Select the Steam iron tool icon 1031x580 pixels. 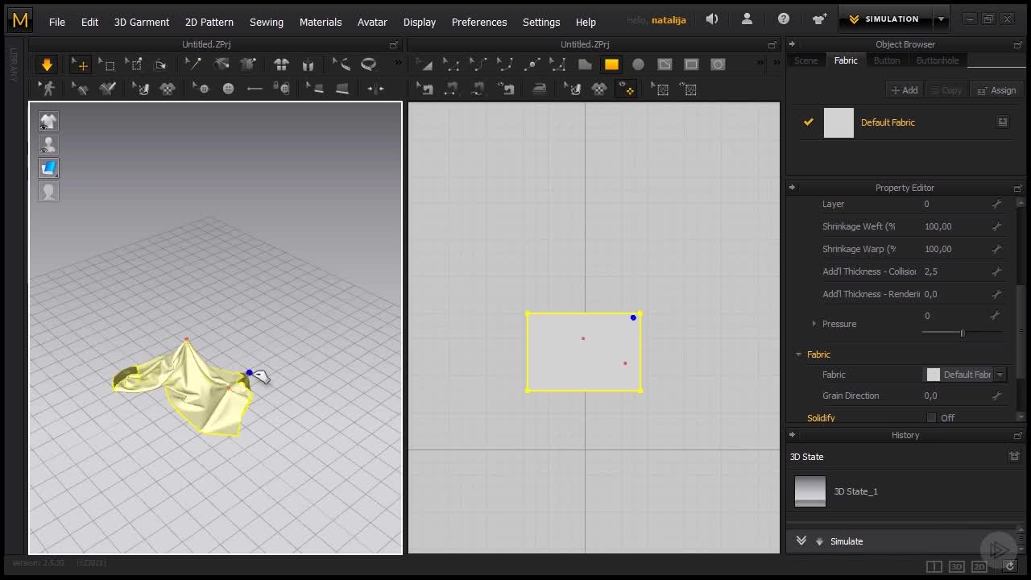[x=539, y=89]
